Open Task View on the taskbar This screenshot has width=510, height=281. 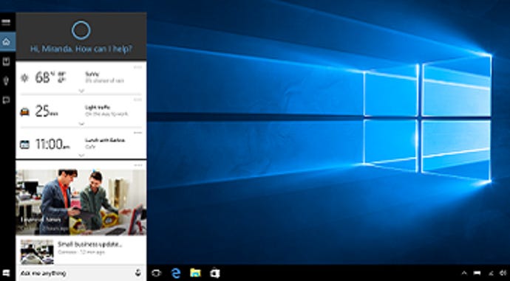point(157,273)
